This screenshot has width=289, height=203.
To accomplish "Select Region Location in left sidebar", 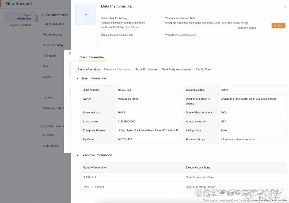I will point(20,25).
